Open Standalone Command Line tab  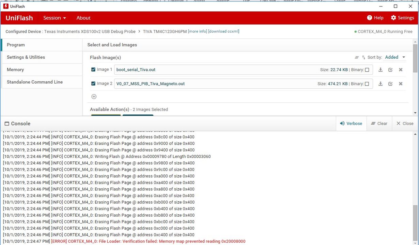coord(42,82)
